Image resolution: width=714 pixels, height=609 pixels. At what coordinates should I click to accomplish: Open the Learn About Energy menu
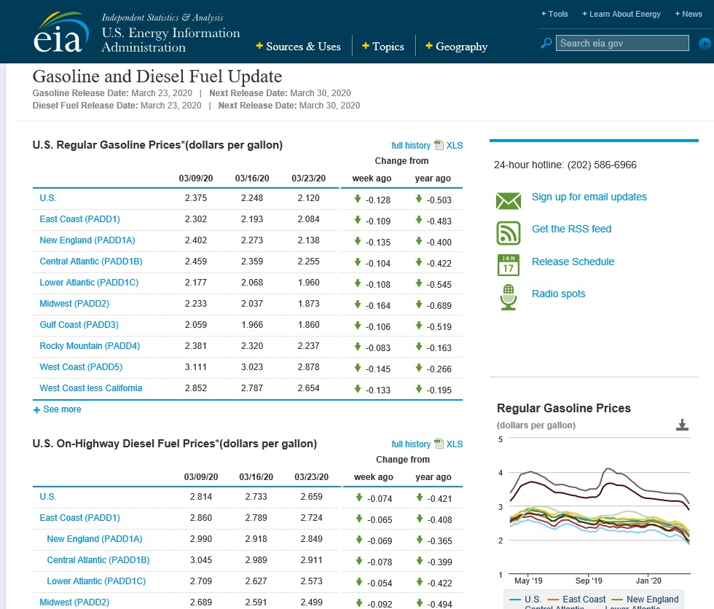pyautogui.click(x=621, y=14)
